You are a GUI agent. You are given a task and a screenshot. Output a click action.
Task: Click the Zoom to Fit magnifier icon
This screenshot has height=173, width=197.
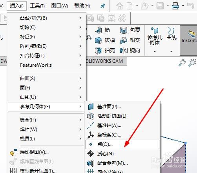point(182,63)
